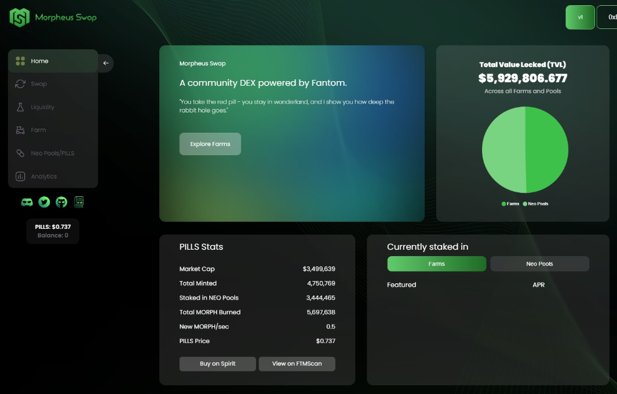Click the 0x wallet address button
This screenshot has width=617, height=394.
[x=607, y=17]
